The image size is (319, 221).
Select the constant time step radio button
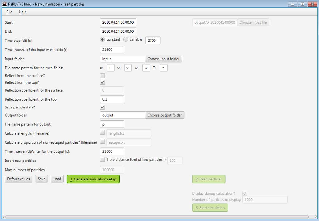102,40
